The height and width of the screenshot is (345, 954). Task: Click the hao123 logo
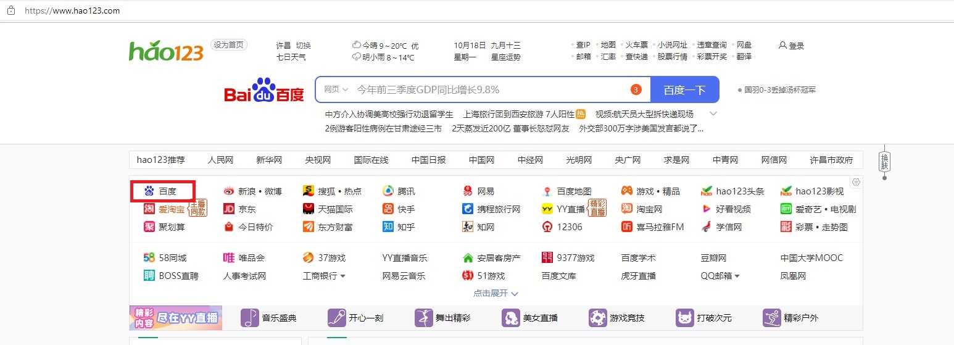point(166,51)
